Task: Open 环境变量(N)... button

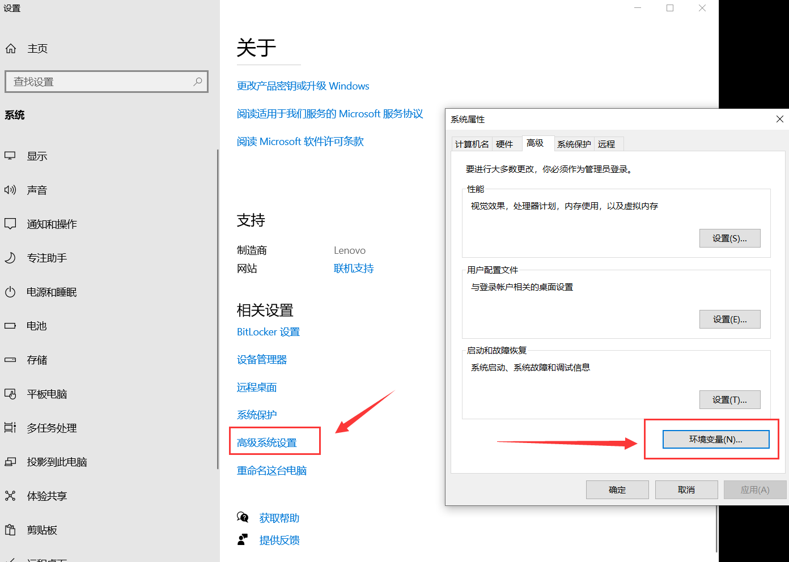Action: [716, 439]
